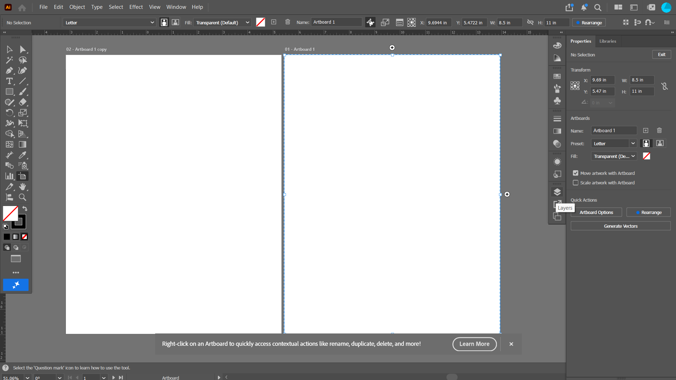The image size is (676, 380).
Task: Pick the Scale tool
Action: [23, 113]
